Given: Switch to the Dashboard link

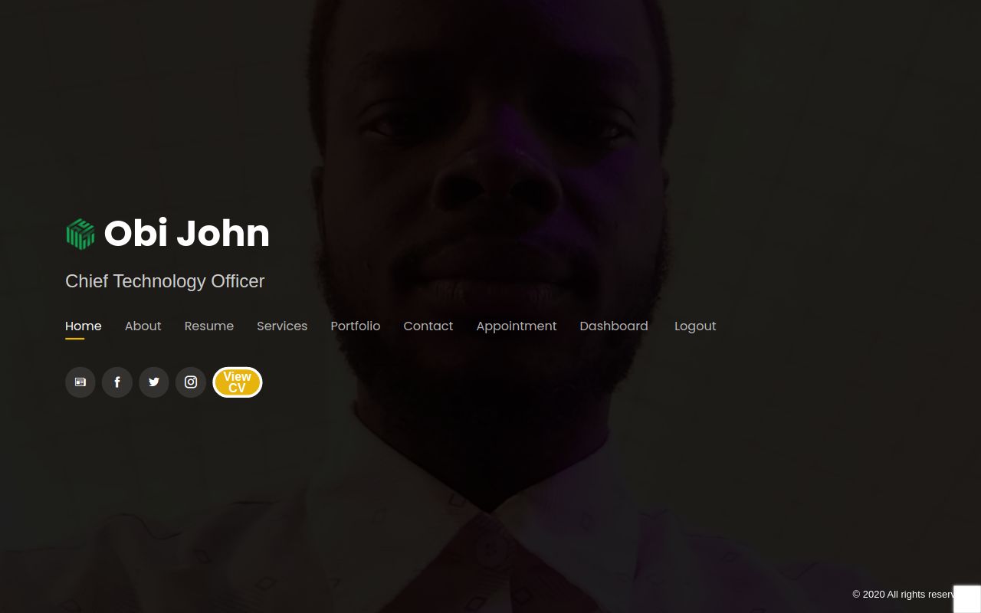Looking at the screenshot, I should click(x=614, y=326).
